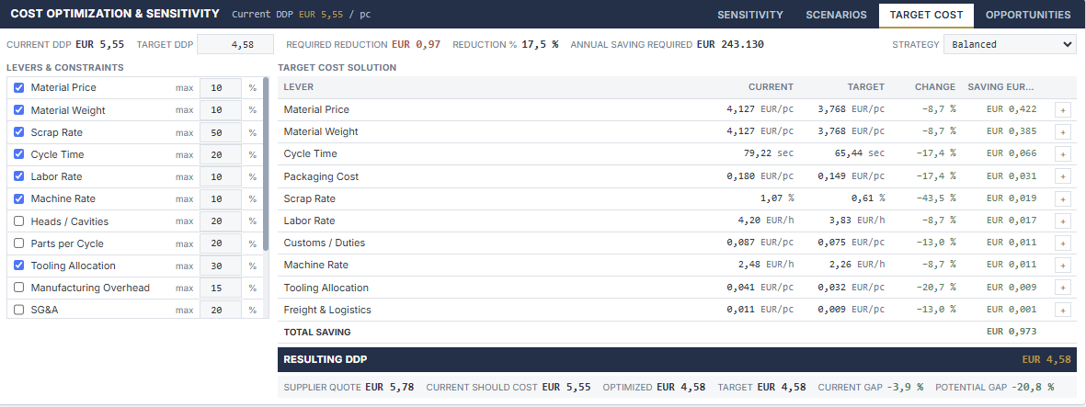1086x407 pixels.
Task: Click the Resulting DDP value EUR 4,58
Action: pos(1046,359)
